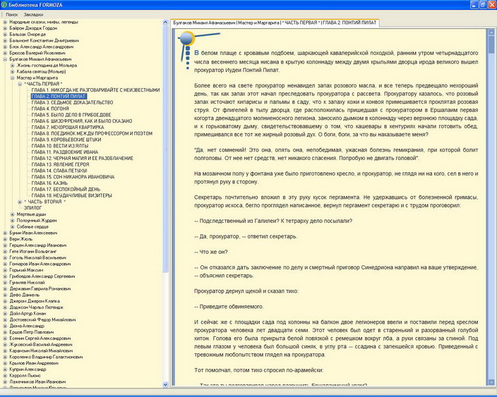This screenshot has width=497, height=397.
Task: Open the Закладки menu
Action: (33, 15)
